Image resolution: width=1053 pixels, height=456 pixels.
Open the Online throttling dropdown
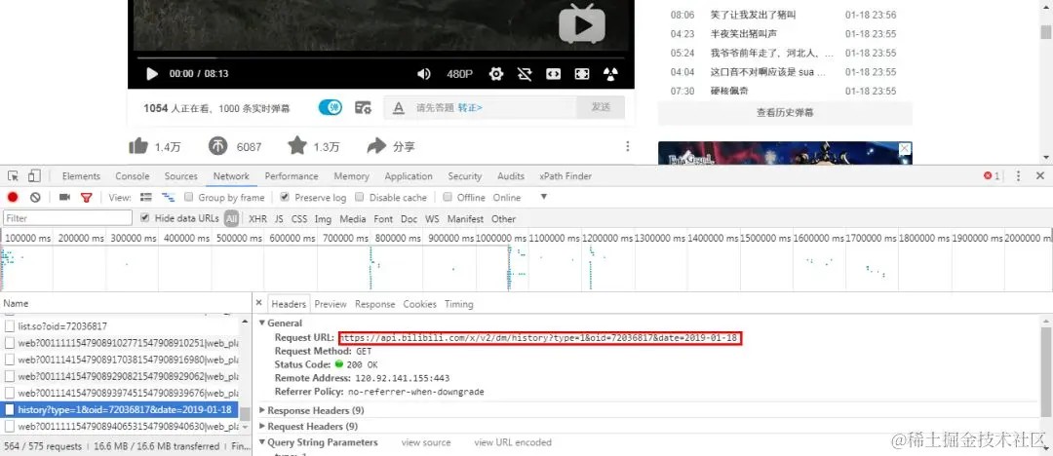[x=521, y=198]
